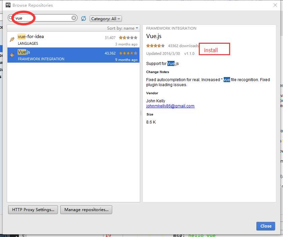Open the Sort by: name dropdown
283x237 pixels.
(x=123, y=28)
